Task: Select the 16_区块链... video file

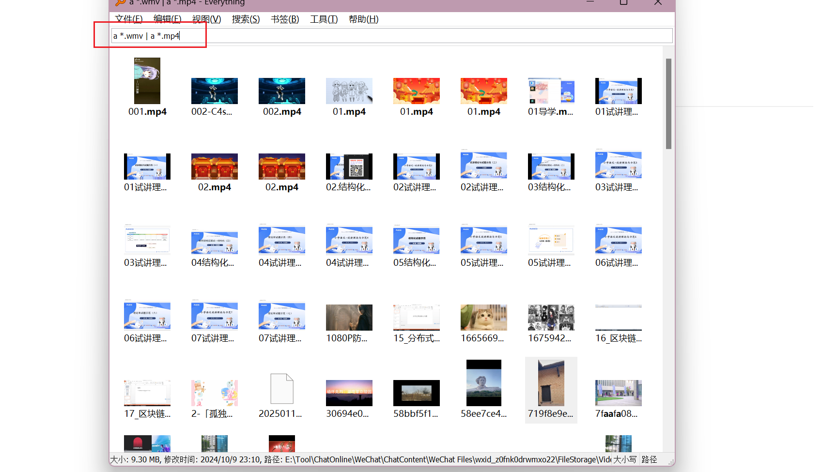Action: (619, 323)
